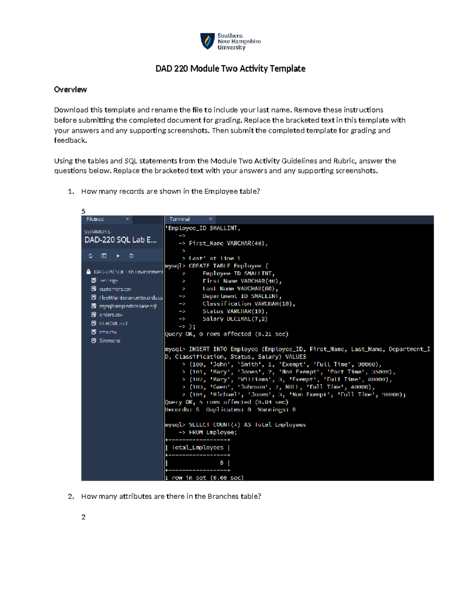Click the reload/sync icon at toolbar right
461x597 pixels.
point(131,256)
